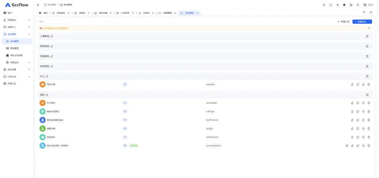
Task: Edit the testParallel flow
Action: [352, 103]
